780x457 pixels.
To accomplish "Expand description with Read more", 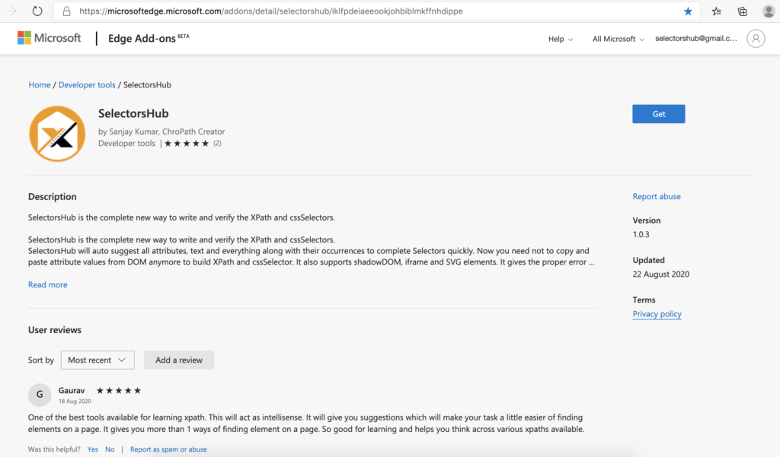I will point(48,284).
